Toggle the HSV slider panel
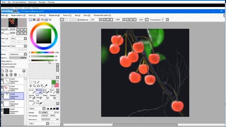 pos(38,20)
